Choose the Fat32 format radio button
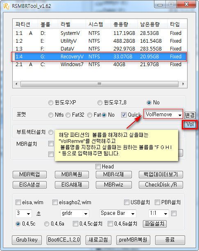 [x=68, y=115]
